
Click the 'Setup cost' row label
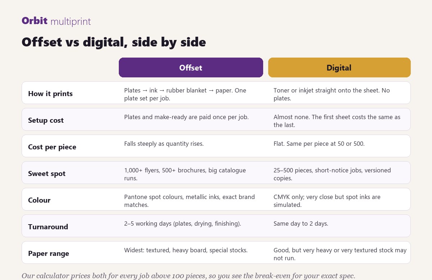point(46,120)
